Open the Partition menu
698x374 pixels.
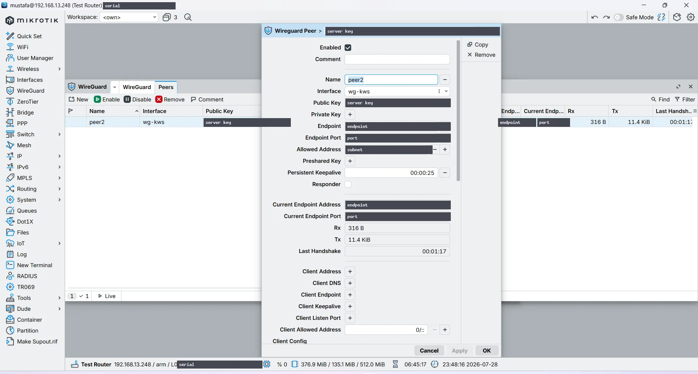click(x=22, y=330)
